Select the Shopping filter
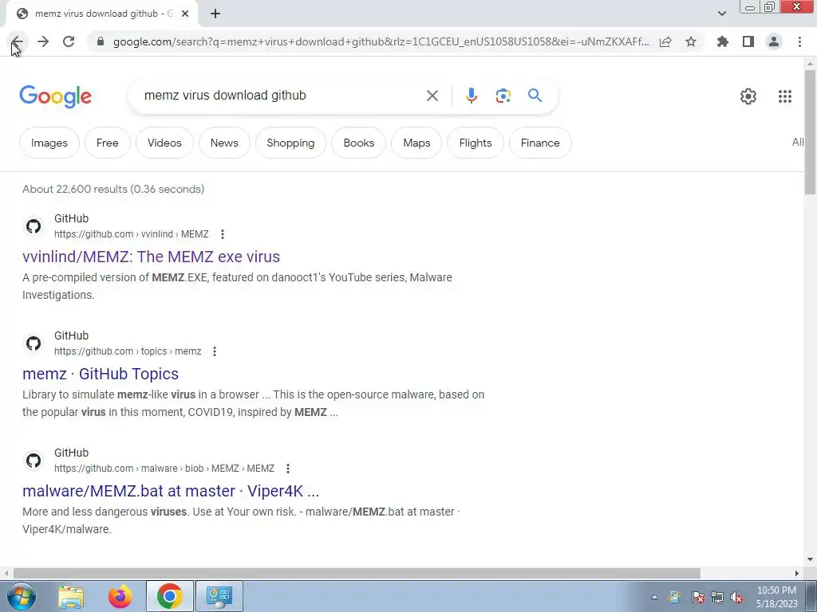 click(x=290, y=143)
